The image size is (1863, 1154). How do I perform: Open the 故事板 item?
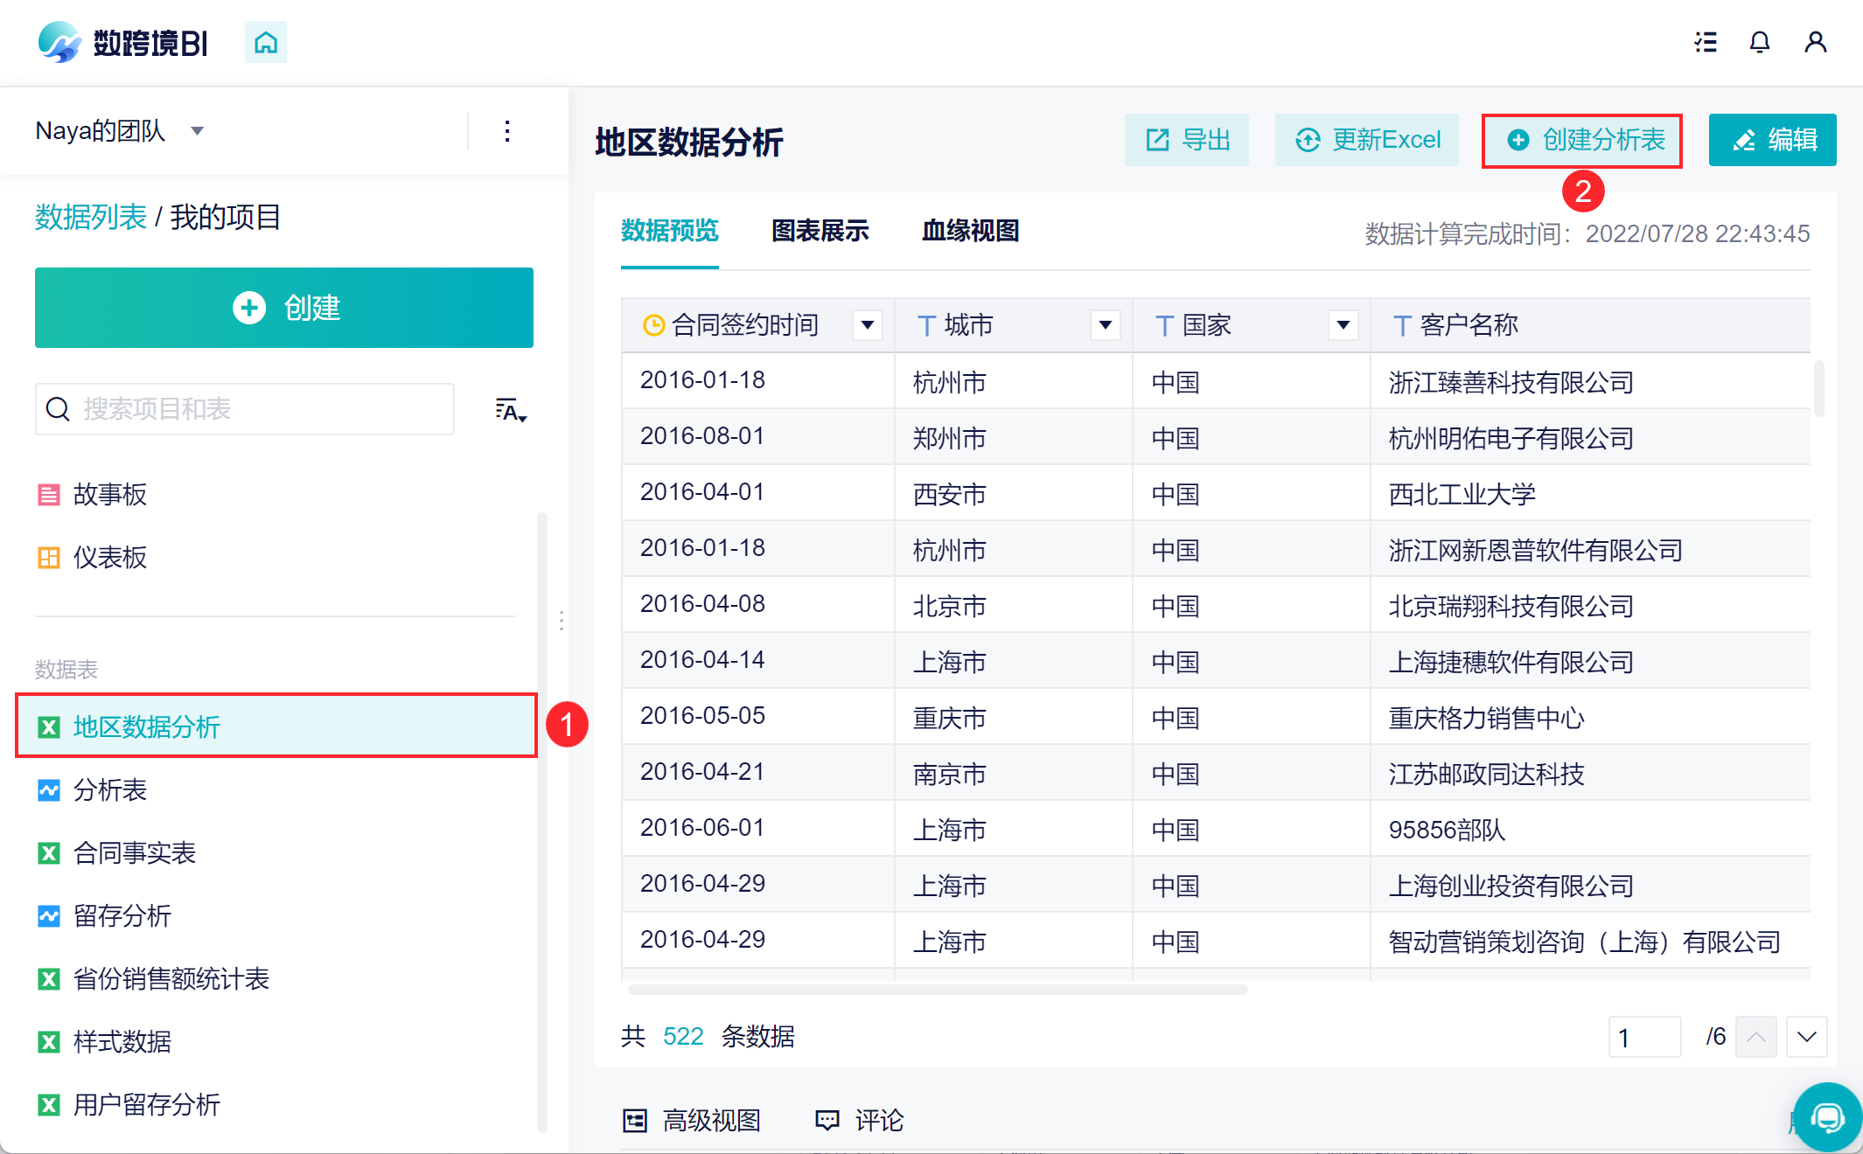click(x=93, y=495)
